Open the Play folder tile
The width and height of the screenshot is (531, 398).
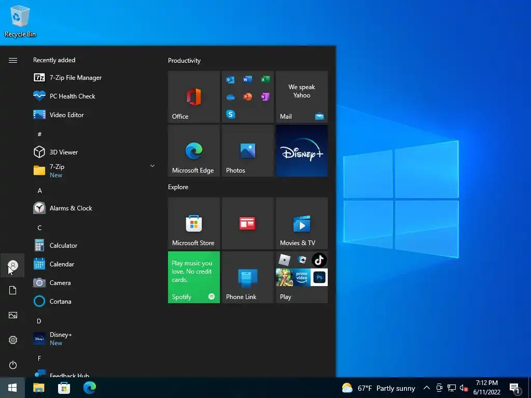tap(302, 277)
